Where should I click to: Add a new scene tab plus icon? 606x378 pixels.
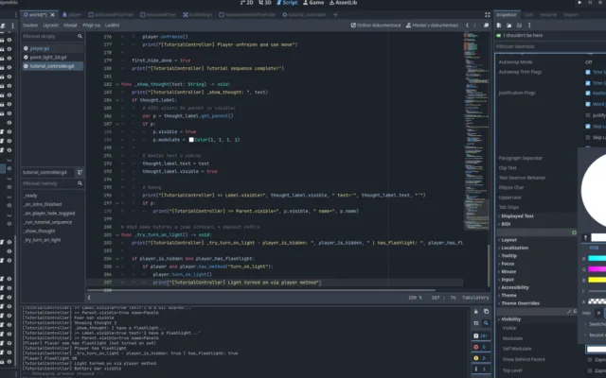click(x=335, y=15)
